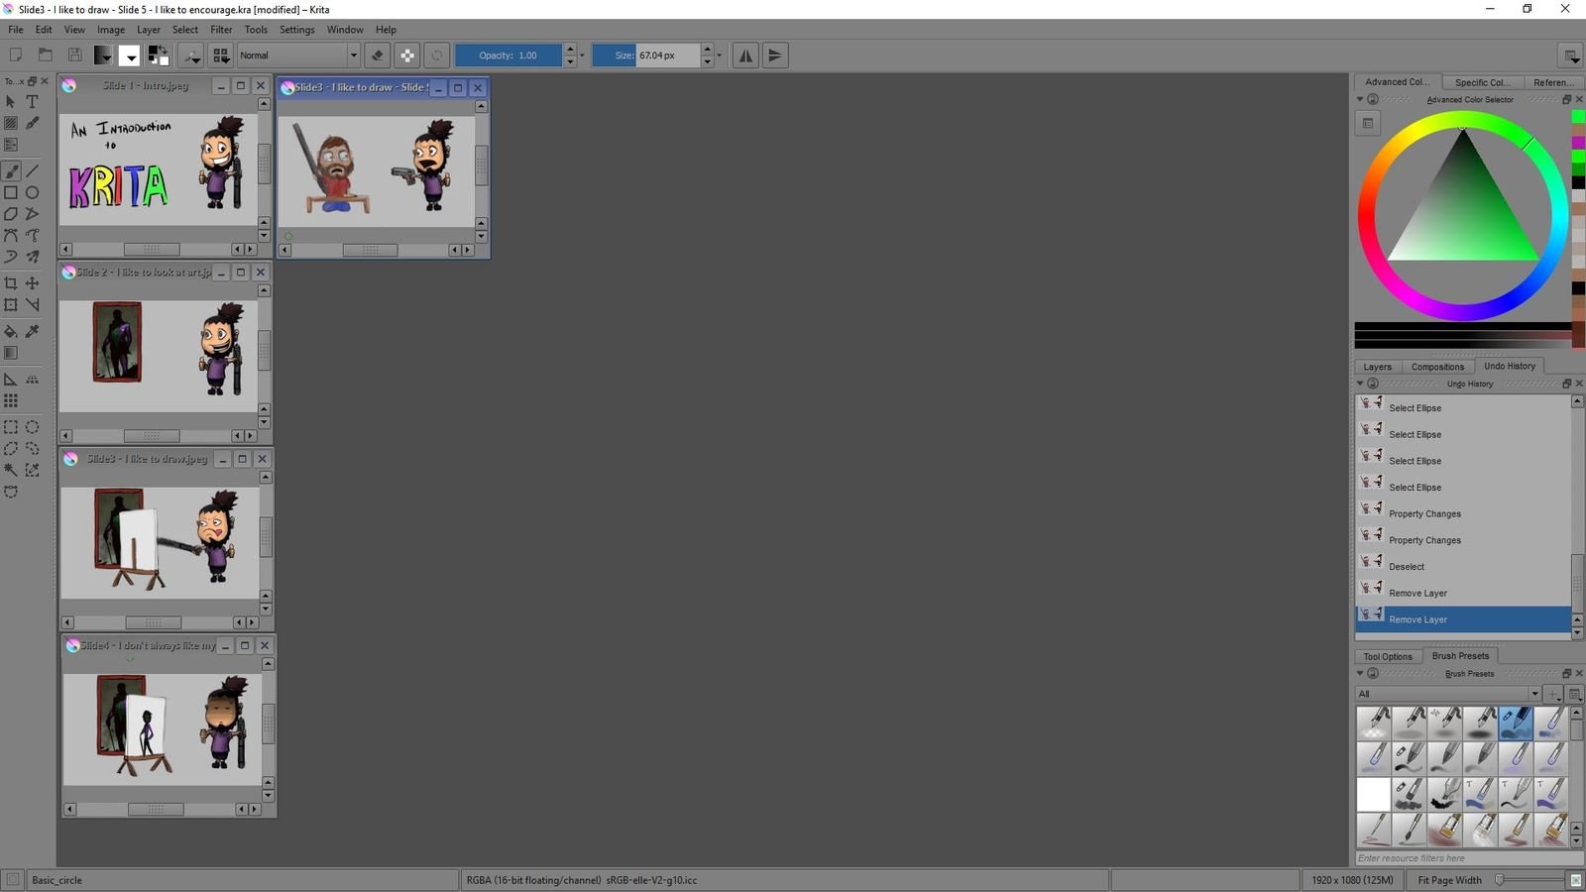Toggle vertical mirror painting mode
The image size is (1586, 892).
tap(775, 56)
